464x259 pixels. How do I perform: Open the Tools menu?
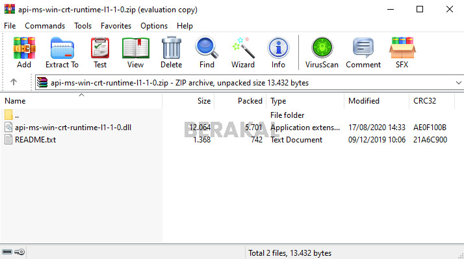(x=83, y=26)
